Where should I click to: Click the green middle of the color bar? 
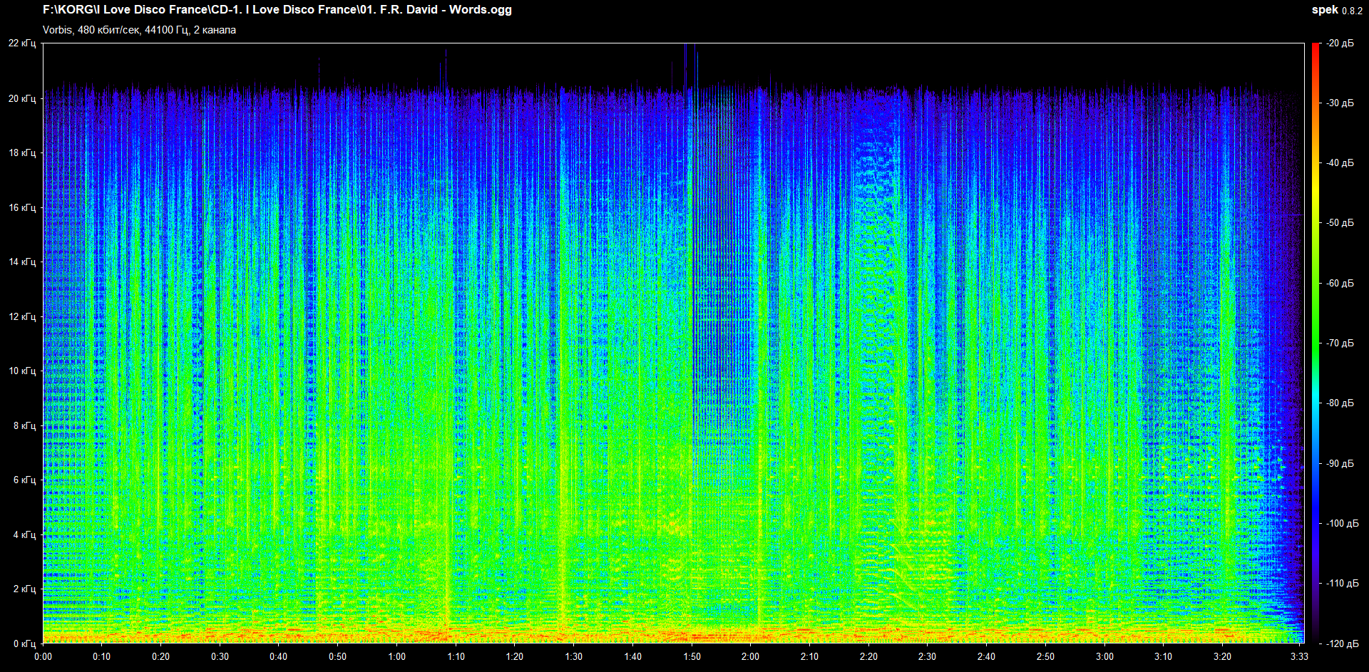[x=1315, y=342]
